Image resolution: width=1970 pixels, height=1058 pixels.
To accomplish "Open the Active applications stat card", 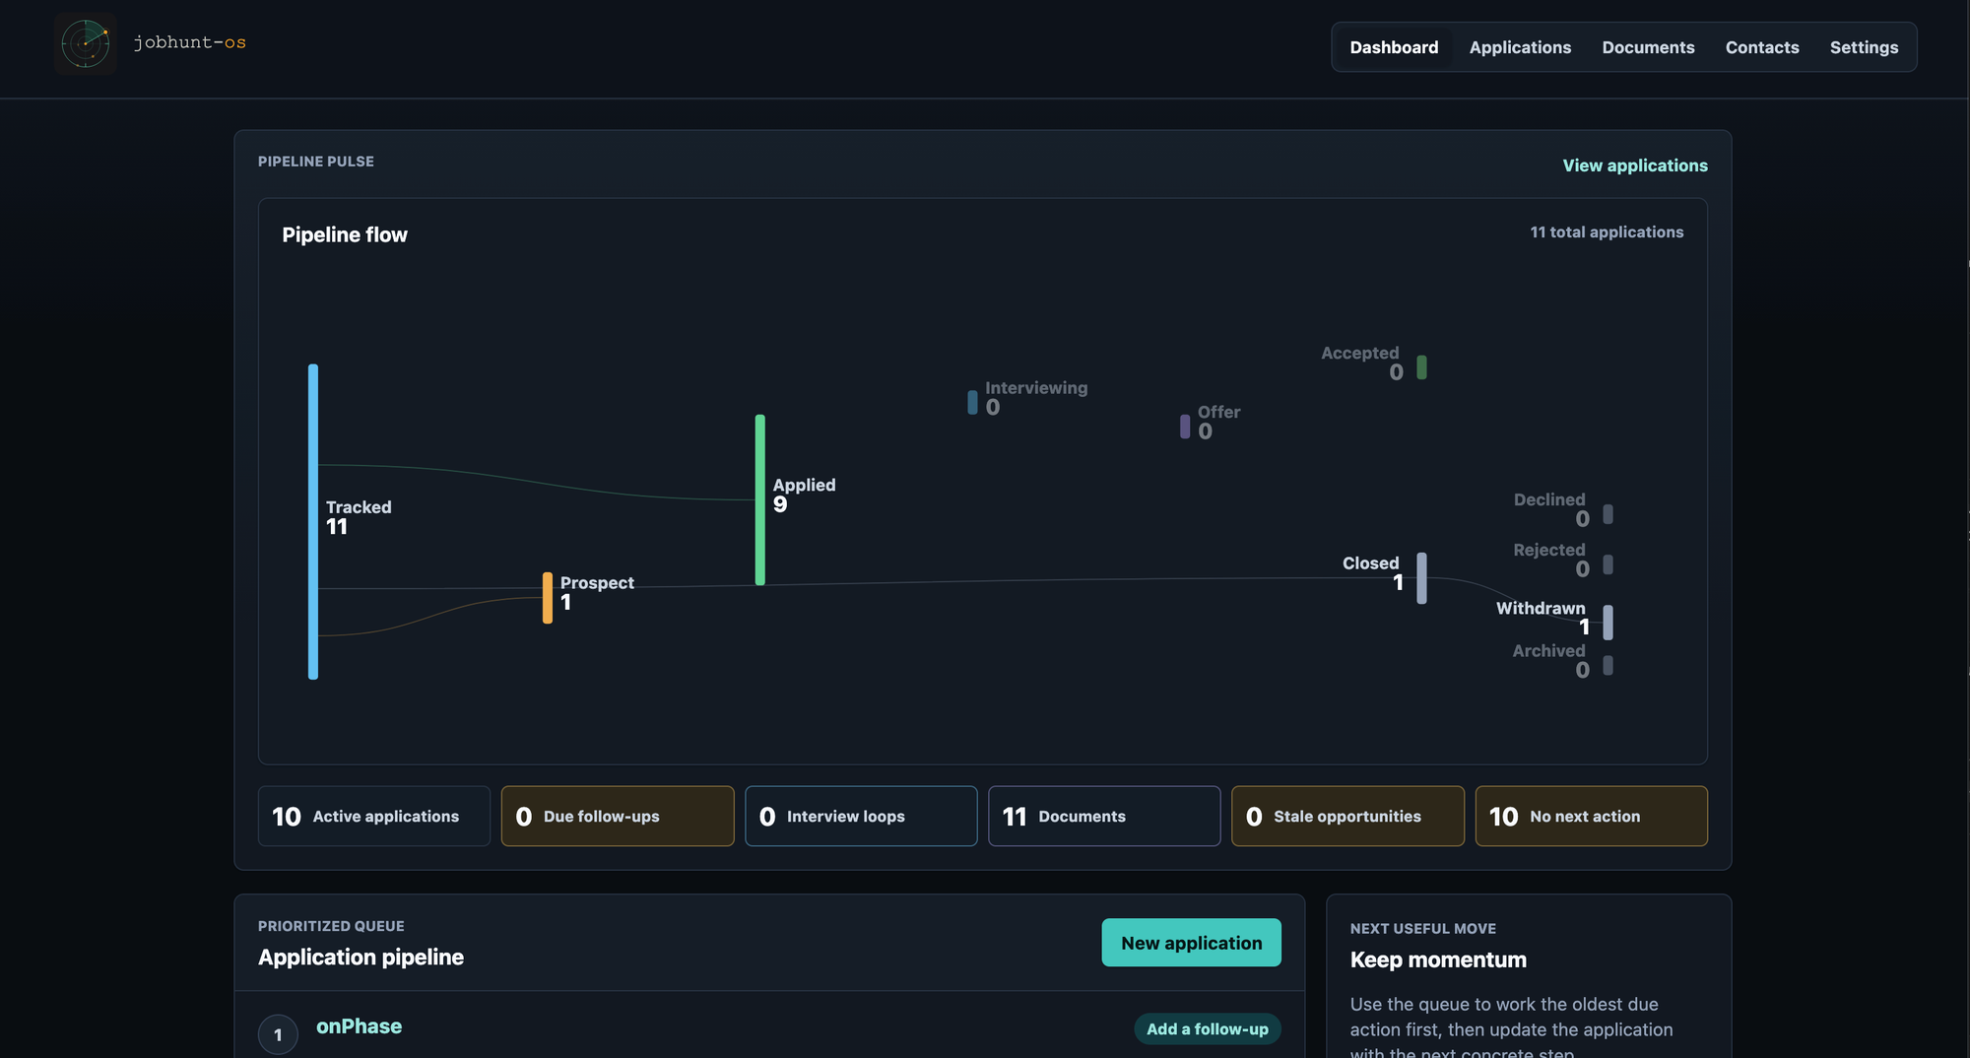I will 374,816.
